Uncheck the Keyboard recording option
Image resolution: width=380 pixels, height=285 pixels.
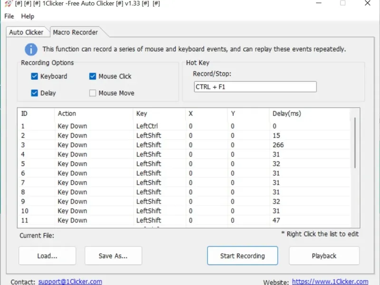34,76
